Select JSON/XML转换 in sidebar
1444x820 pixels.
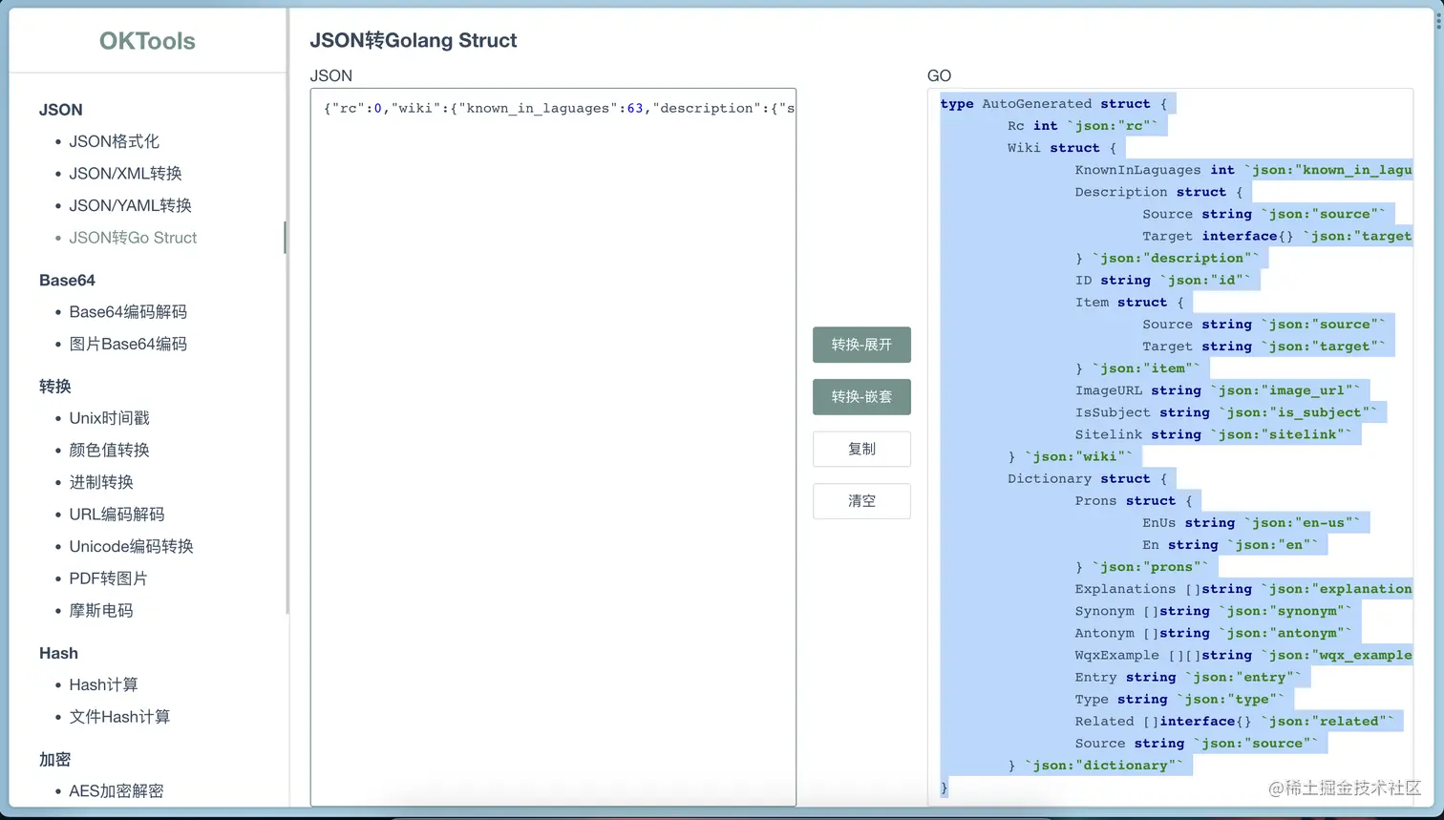pyautogui.click(x=125, y=174)
